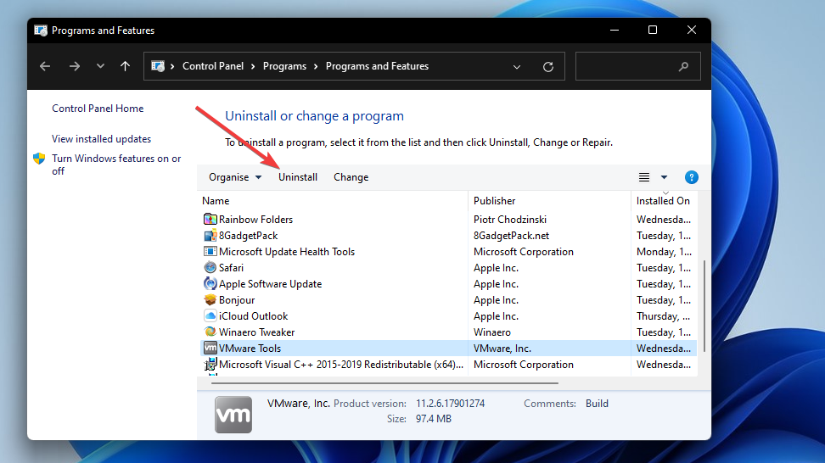Select Safari compass icon
Screen dimensions: 825x463
tap(210, 267)
